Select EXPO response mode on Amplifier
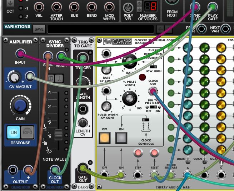This screenshot has height=191, width=234. point(27,132)
